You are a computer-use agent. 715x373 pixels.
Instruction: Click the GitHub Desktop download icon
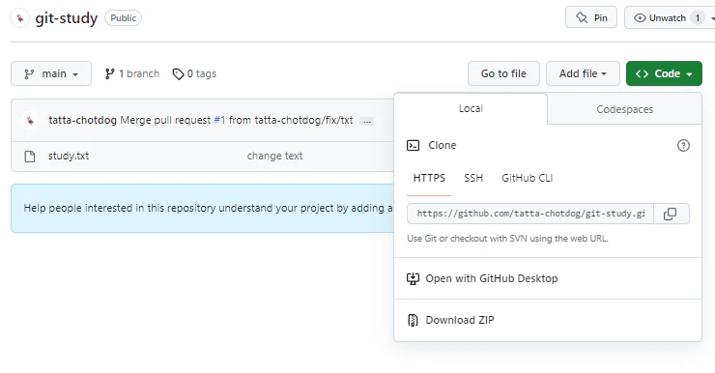point(413,278)
